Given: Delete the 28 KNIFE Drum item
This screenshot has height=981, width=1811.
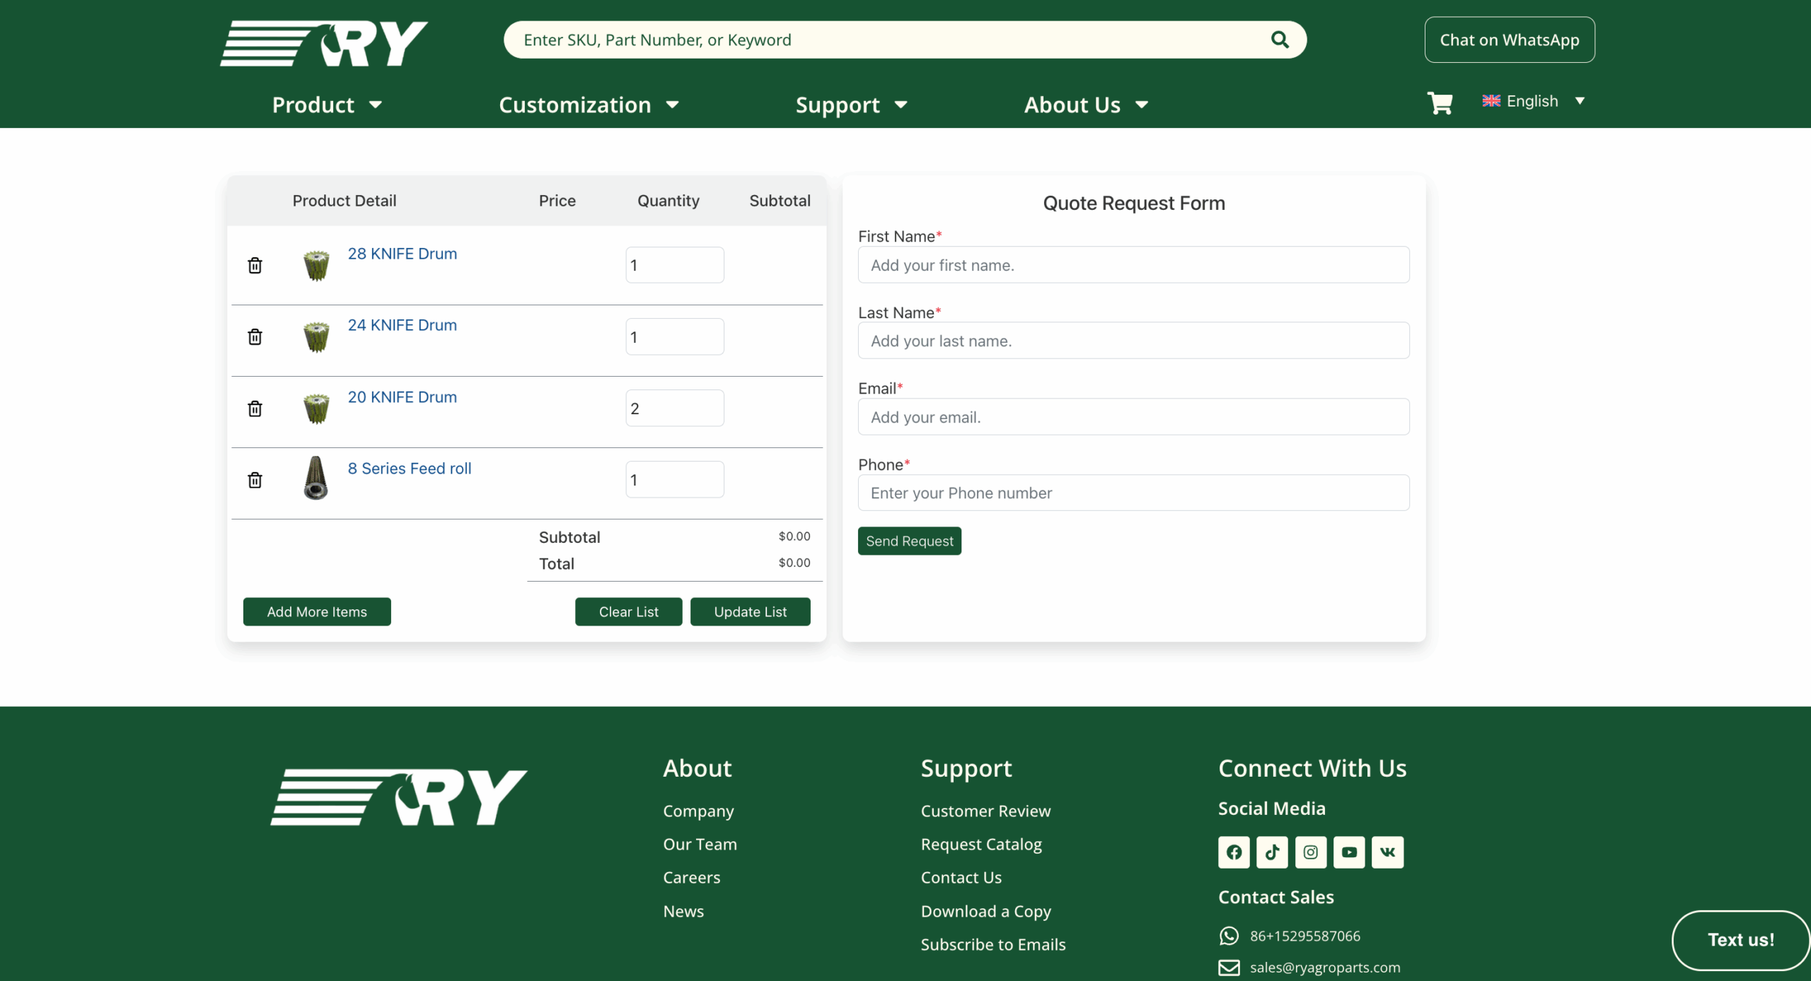Looking at the screenshot, I should pyautogui.click(x=255, y=265).
